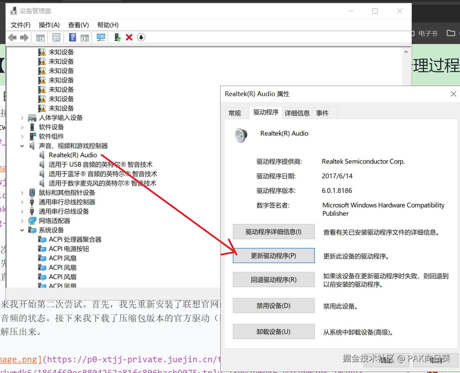The image size is (460, 373).
Task: Expand the 人体学输入设备 node
Action: pyautogui.click(x=22, y=118)
